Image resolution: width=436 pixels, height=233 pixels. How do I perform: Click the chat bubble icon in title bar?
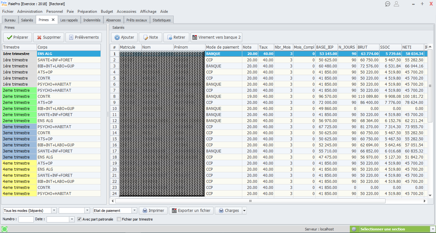click(387, 4)
